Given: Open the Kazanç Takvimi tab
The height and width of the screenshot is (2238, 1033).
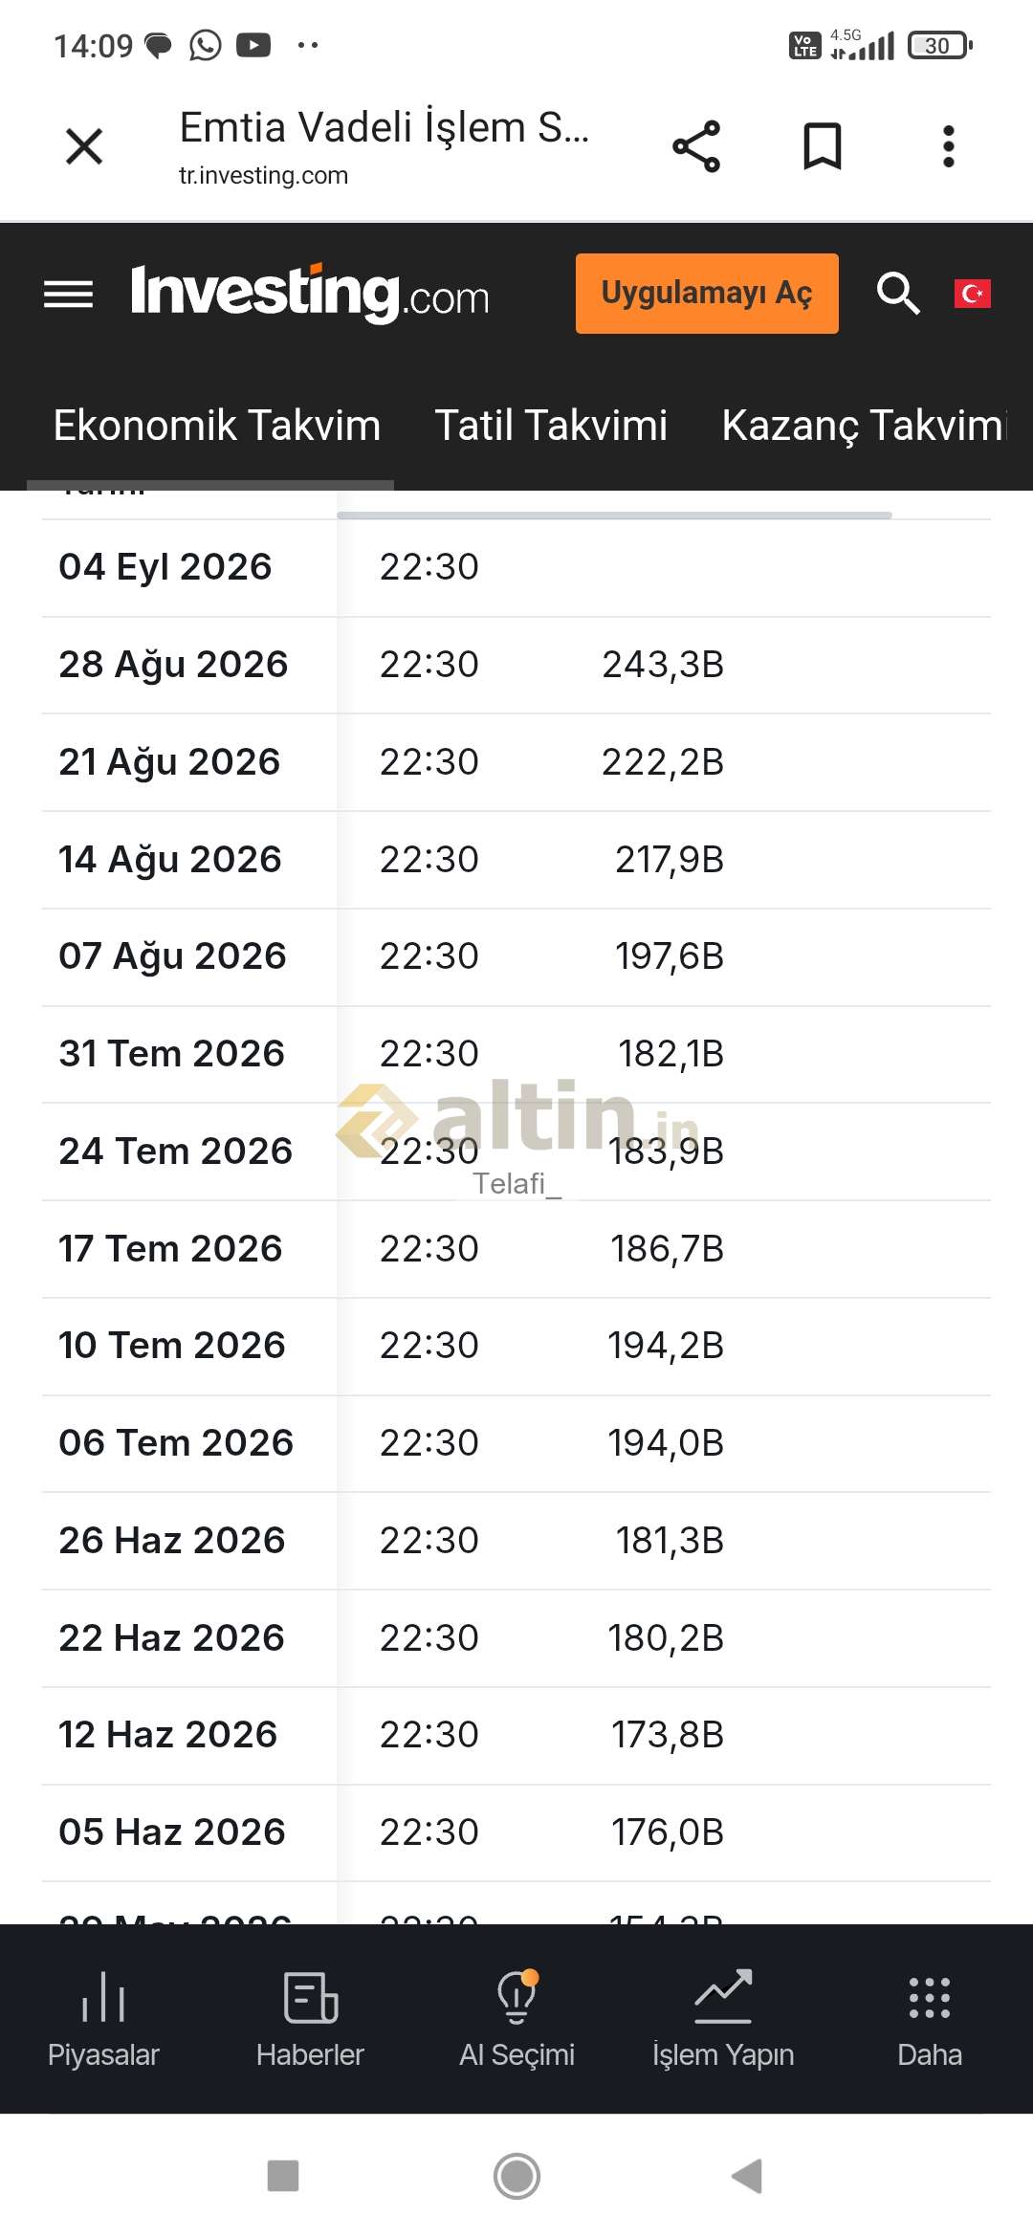Looking at the screenshot, I should click(x=864, y=426).
